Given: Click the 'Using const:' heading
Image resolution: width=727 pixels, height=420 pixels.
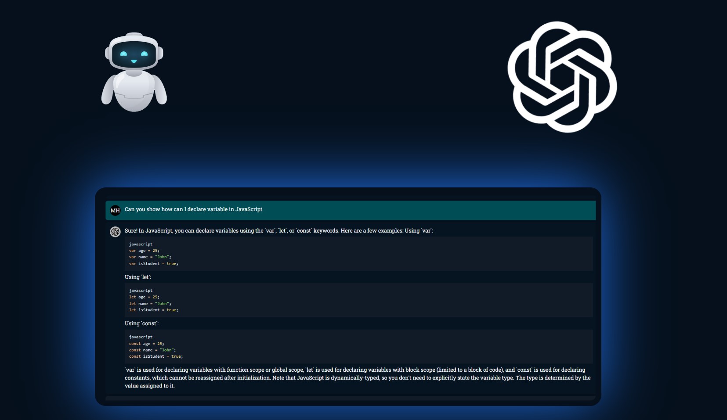Looking at the screenshot, I should tap(141, 323).
